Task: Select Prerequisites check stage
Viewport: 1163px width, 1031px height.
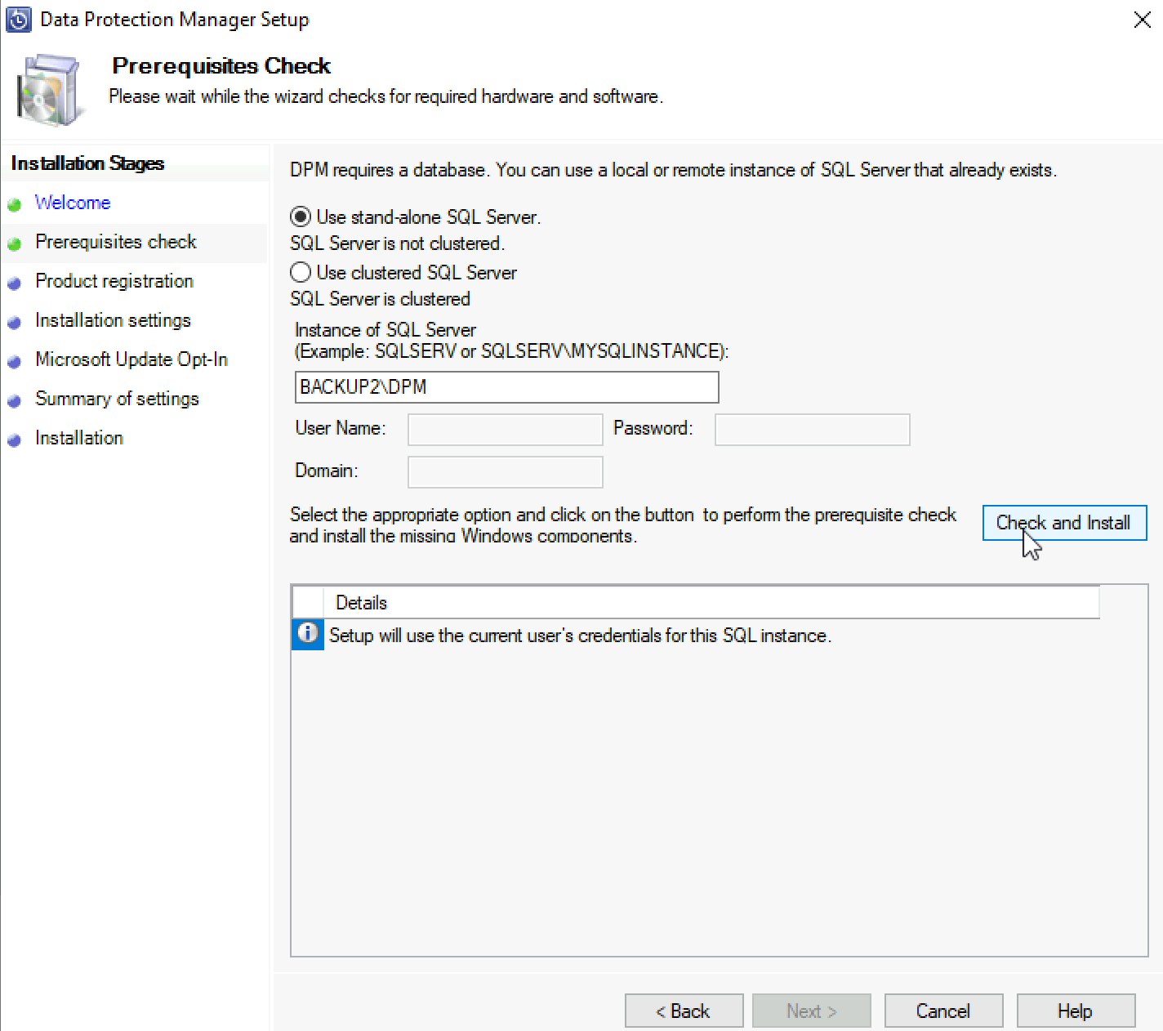Action: 116,242
